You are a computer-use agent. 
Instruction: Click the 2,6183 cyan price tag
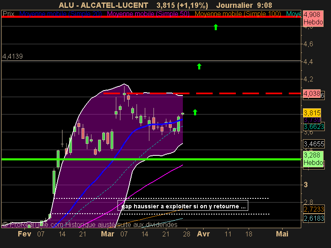click(x=314, y=218)
